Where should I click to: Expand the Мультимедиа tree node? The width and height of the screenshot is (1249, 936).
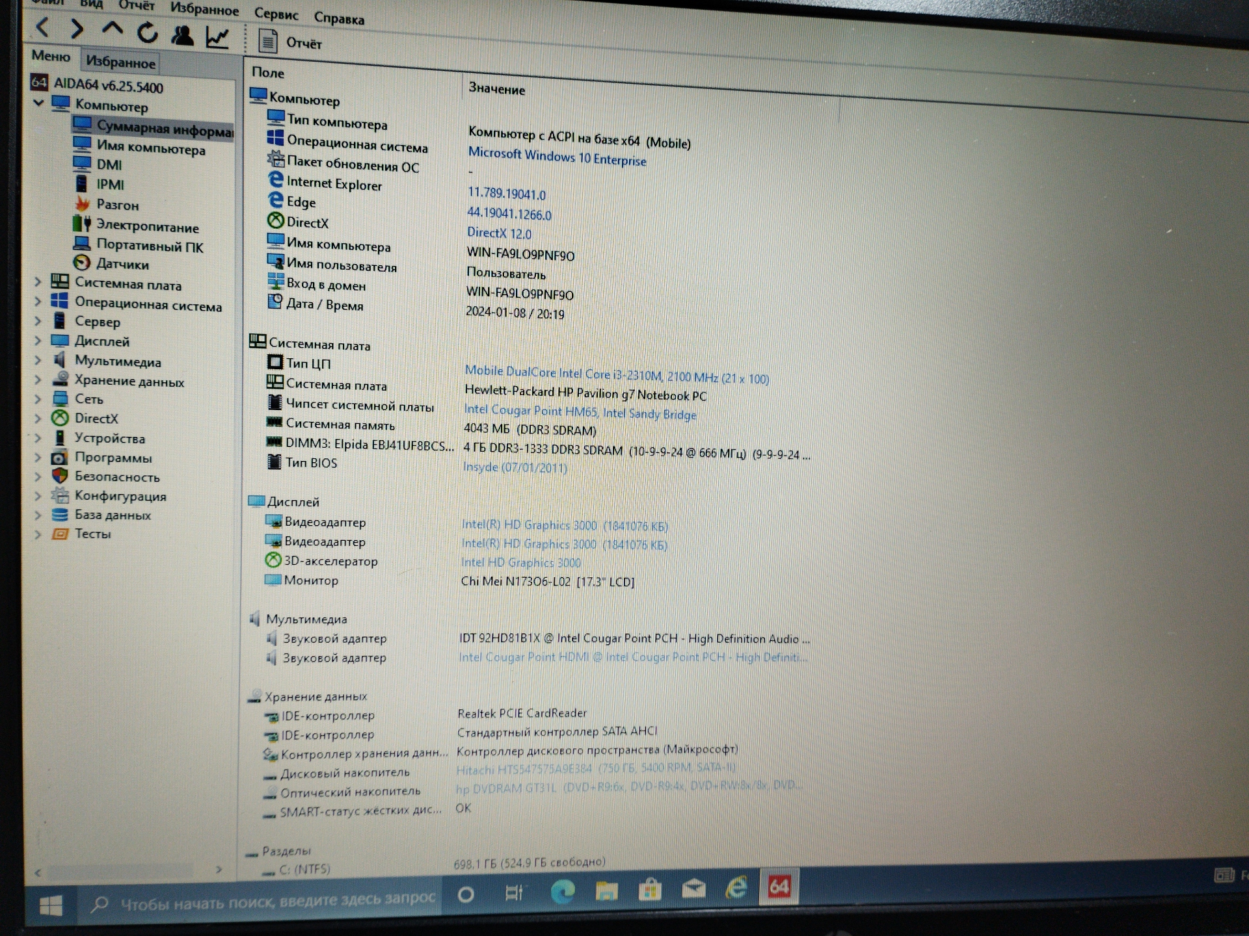[38, 360]
